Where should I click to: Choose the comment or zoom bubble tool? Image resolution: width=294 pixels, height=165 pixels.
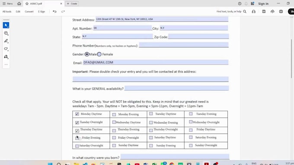click(6, 33)
